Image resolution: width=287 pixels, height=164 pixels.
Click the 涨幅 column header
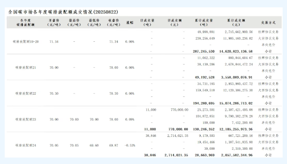tap(130, 23)
